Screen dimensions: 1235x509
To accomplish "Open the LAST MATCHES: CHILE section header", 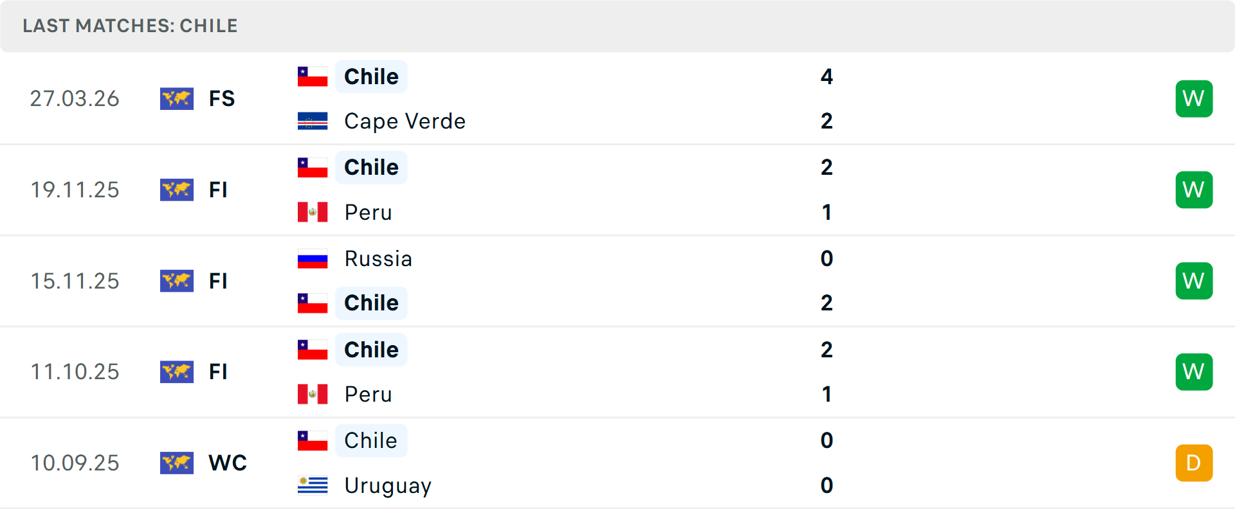I will 130,26.
